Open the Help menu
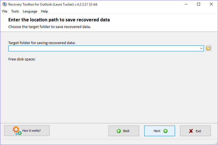This screenshot has width=218, height=145. pos(44,11)
